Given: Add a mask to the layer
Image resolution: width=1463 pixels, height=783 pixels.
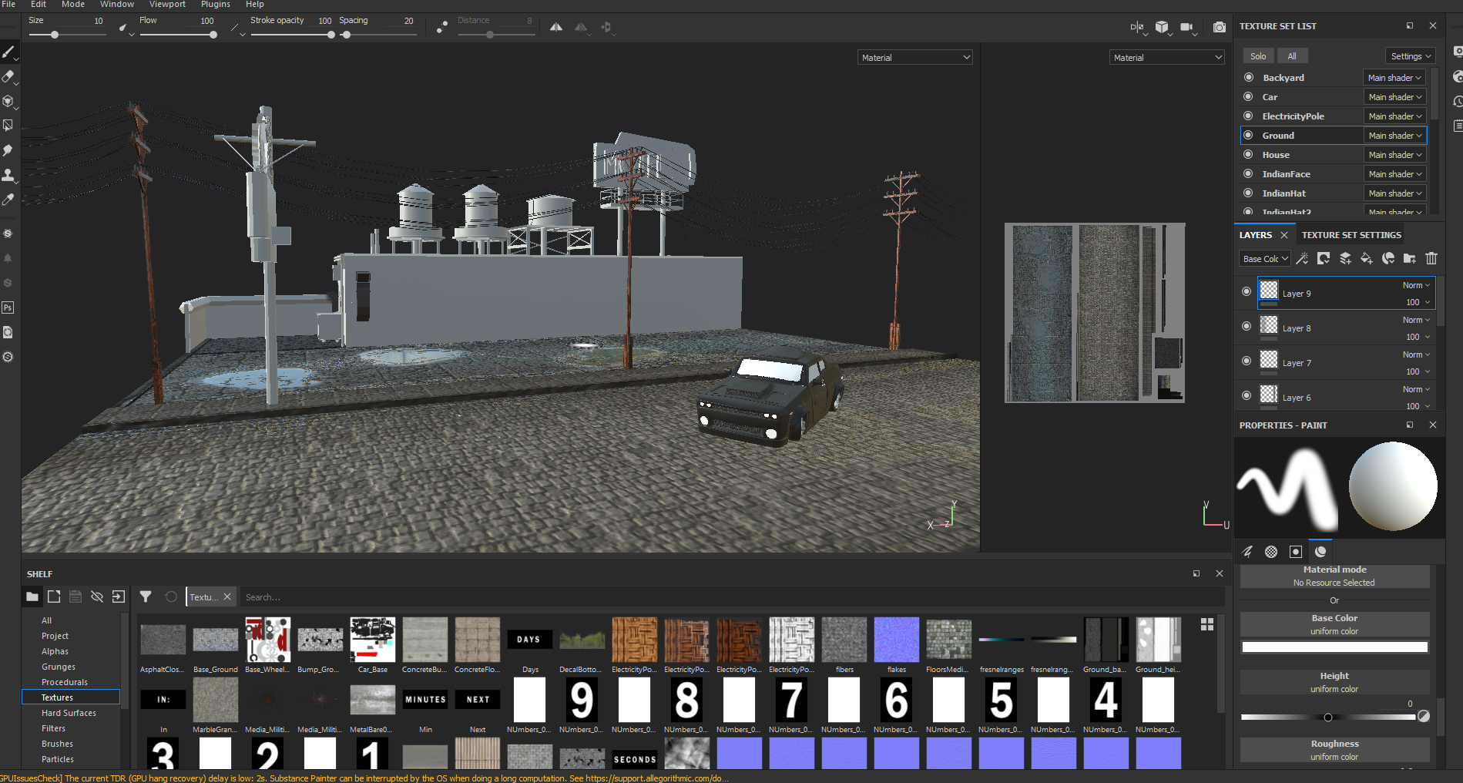Looking at the screenshot, I should point(1324,259).
